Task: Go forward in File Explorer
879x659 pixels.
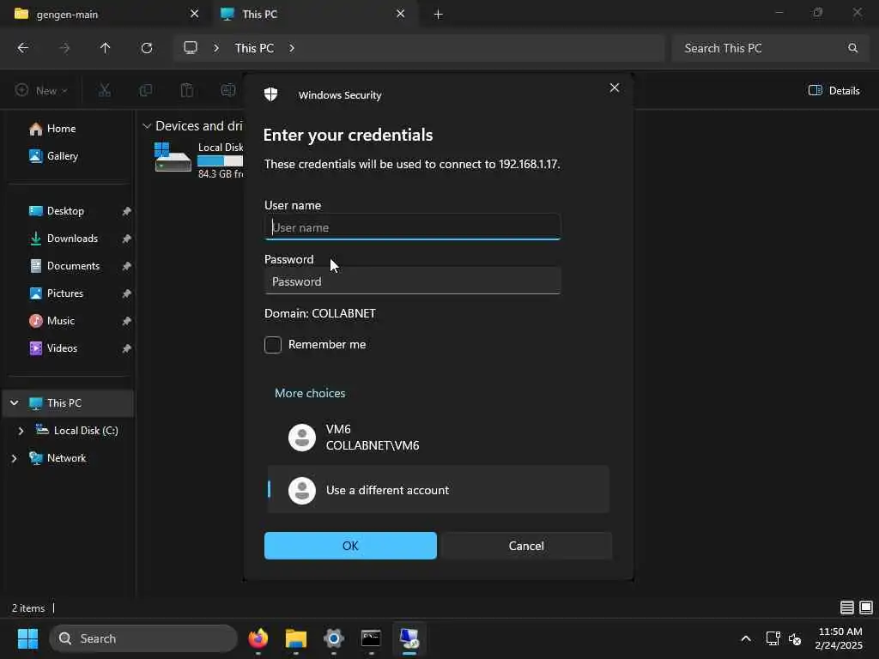Action: pyautogui.click(x=64, y=48)
